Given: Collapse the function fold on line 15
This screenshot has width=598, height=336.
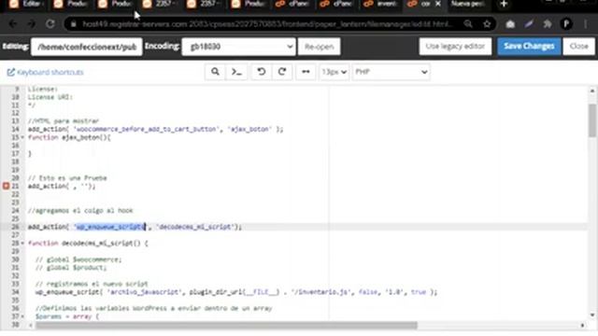Looking at the screenshot, I should 22,137.
